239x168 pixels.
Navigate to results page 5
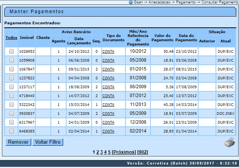pos(109,152)
